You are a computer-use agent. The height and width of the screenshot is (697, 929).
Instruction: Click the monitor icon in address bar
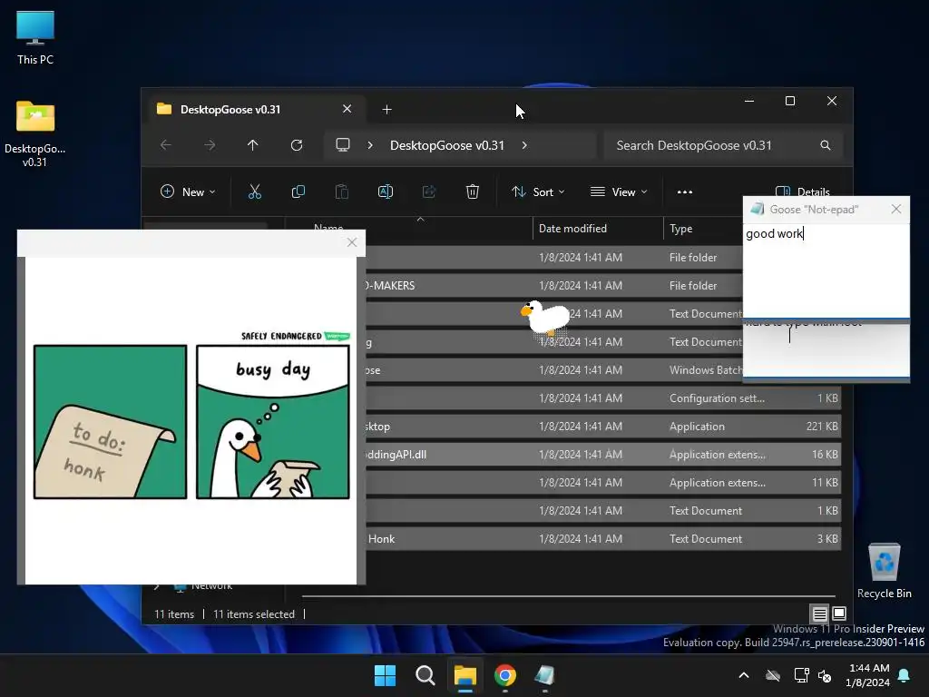click(342, 145)
